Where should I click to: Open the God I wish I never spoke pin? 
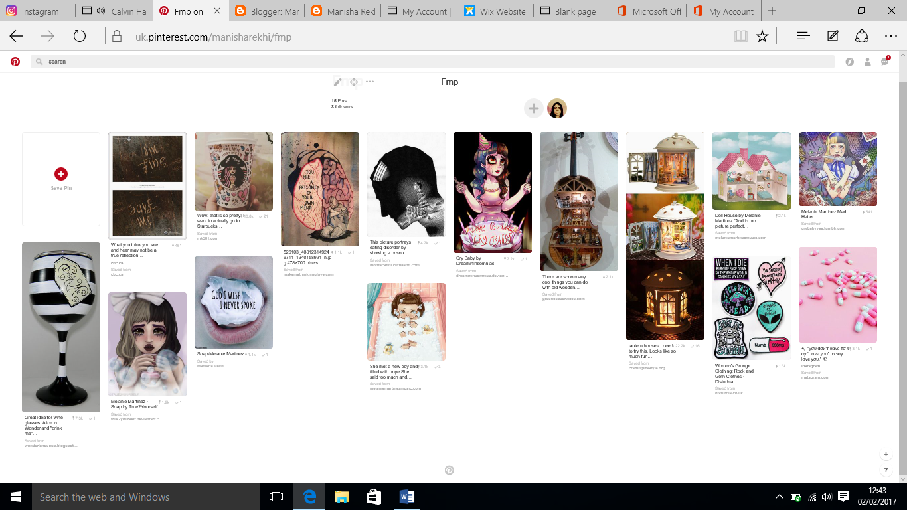[234, 302]
